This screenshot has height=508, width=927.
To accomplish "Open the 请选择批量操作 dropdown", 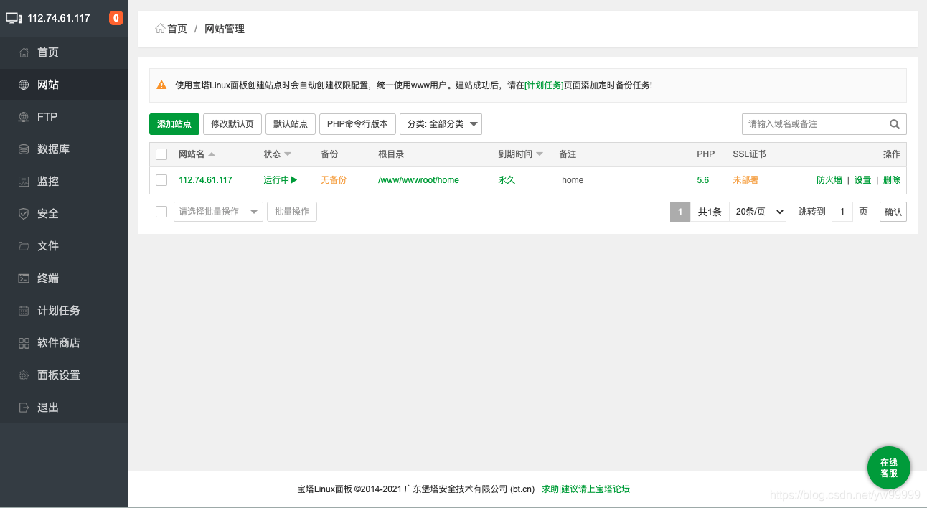I will (x=218, y=212).
